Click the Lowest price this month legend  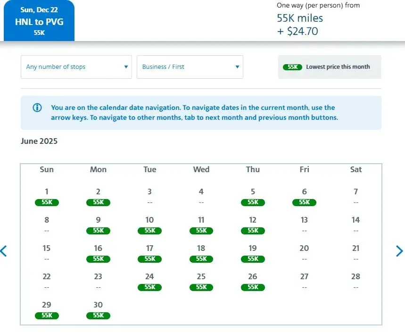329,67
